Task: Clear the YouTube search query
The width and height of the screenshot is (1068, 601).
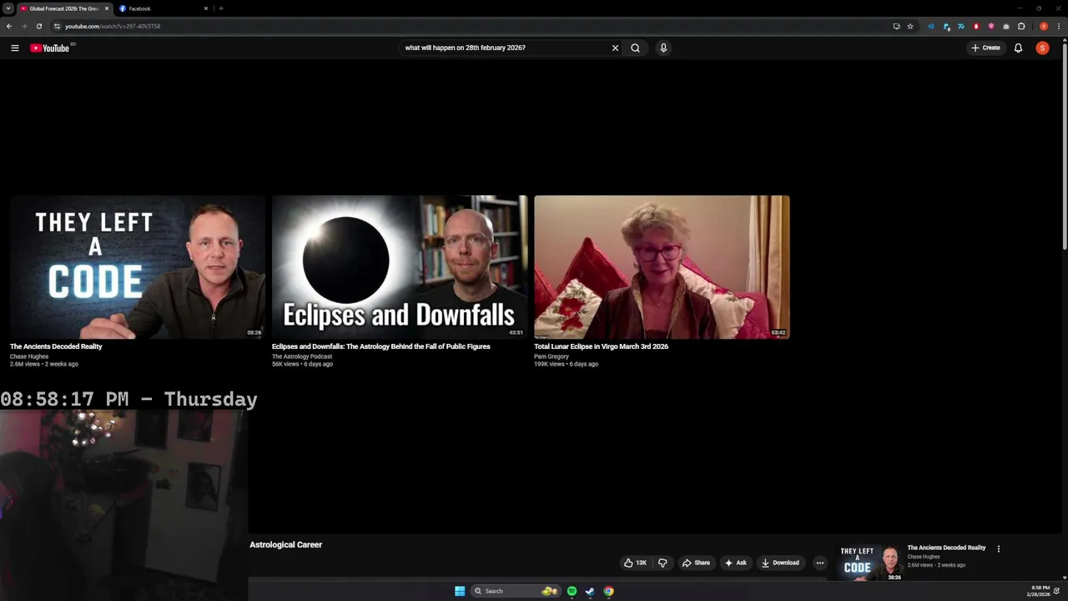Action: (x=615, y=48)
